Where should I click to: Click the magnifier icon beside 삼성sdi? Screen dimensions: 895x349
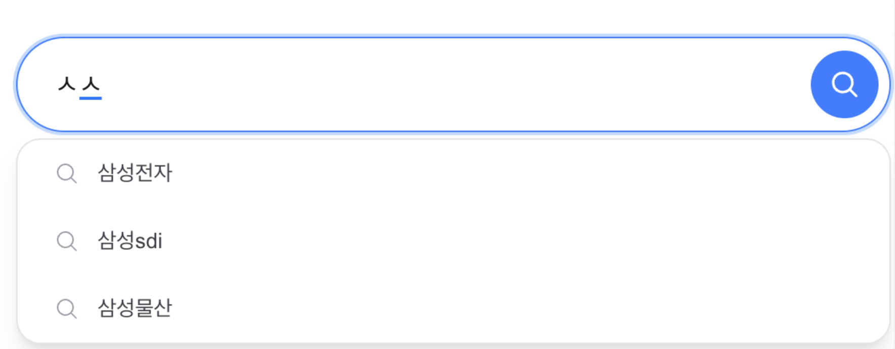[x=66, y=241]
